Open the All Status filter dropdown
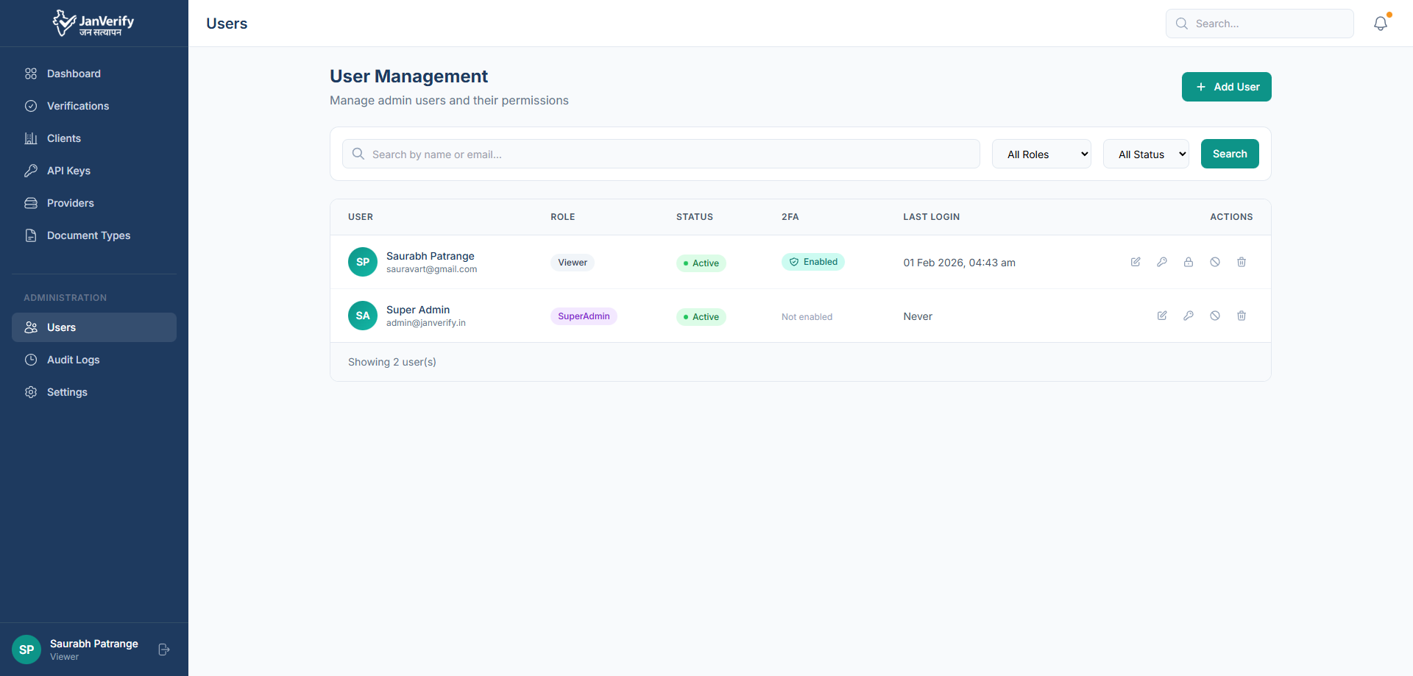Image resolution: width=1413 pixels, height=676 pixels. tap(1146, 154)
